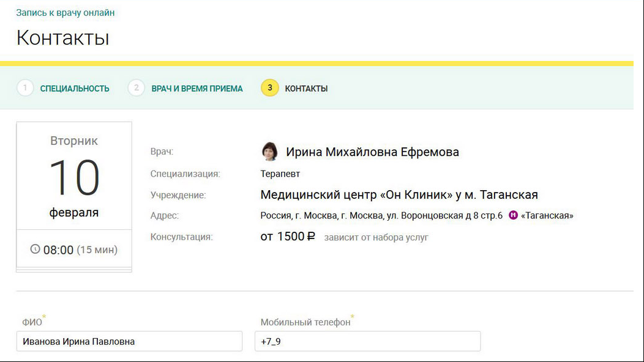Click the 08:00 appointment time
Screen dimensions: 644x362
(x=58, y=249)
